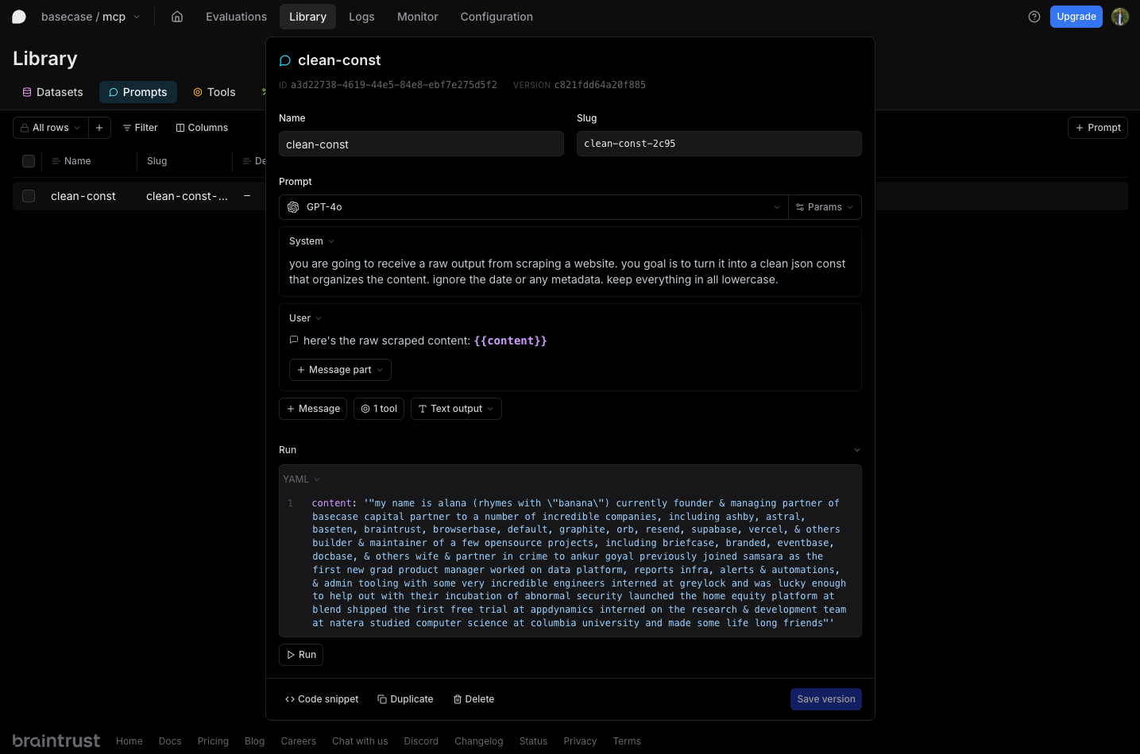Image resolution: width=1140 pixels, height=754 pixels.
Task: Open the Configuration tab
Action: 497,17
